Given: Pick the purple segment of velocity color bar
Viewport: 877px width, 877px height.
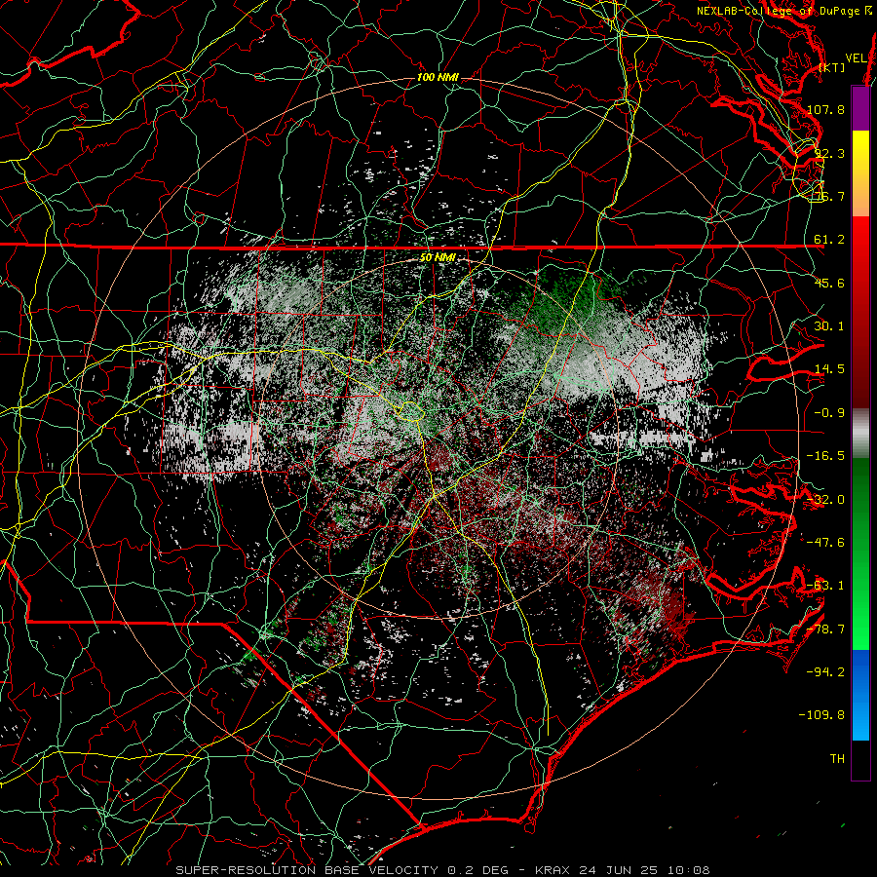Looking at the screenshot, I should (860, 108).
